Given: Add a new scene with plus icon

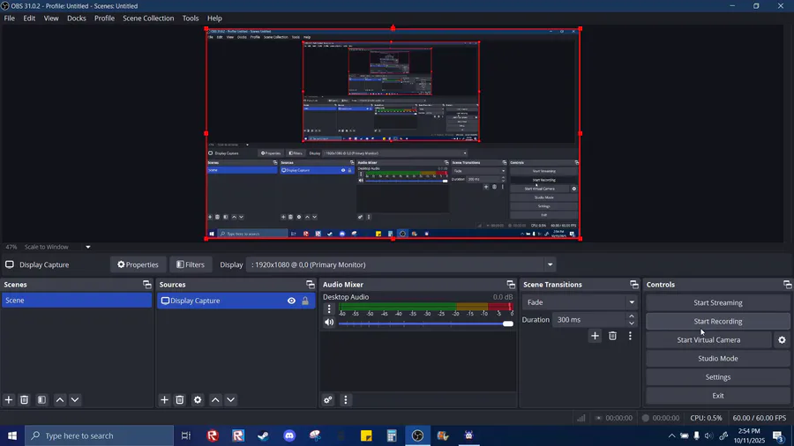Looking at the screenshot, I should pyautogui.click(x=9, y=399).
